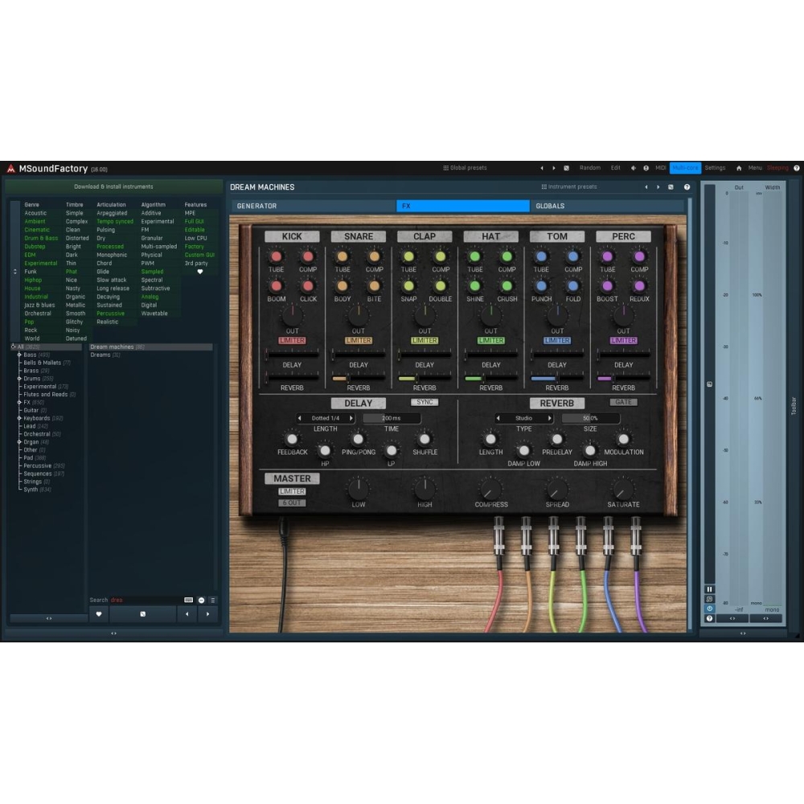Toggle the HAT limiter

point(490,340)
